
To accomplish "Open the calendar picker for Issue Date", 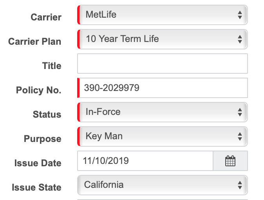I will (230, 161).
